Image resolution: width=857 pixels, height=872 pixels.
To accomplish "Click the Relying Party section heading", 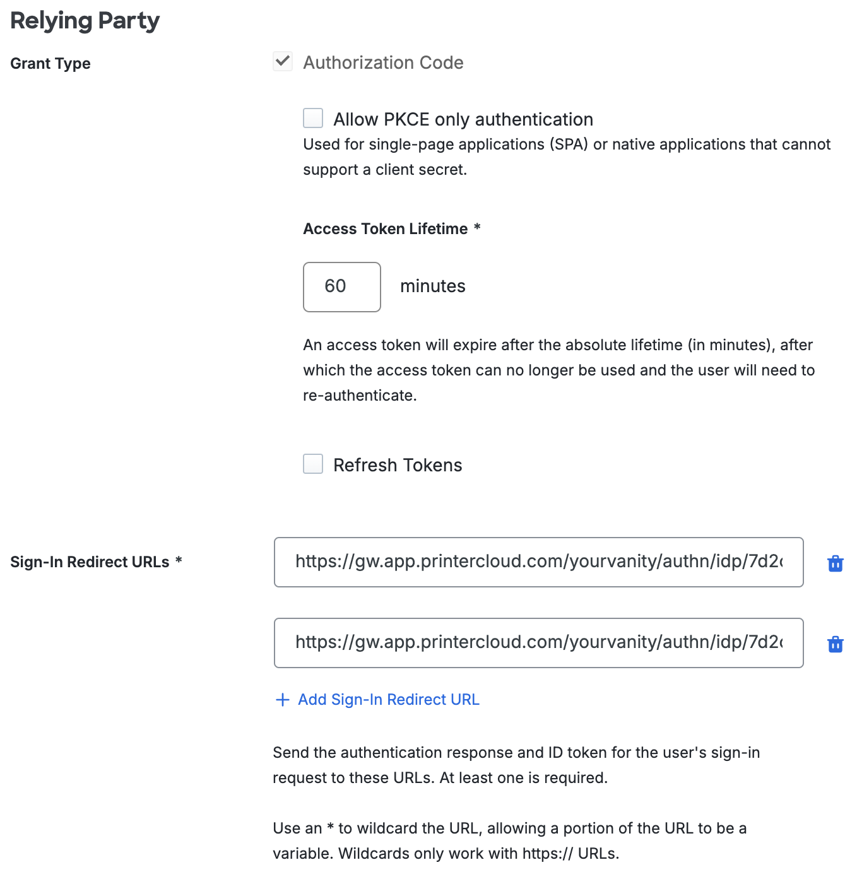I will click(85, 21).
